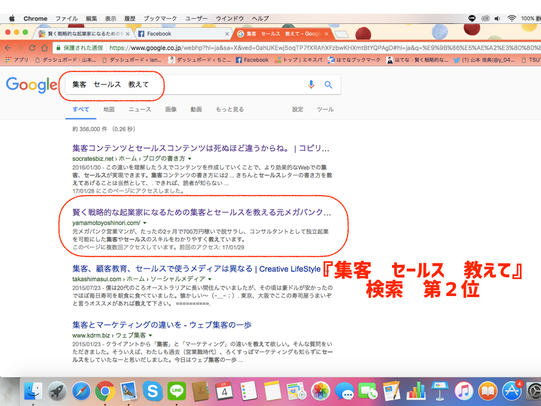This screenshot has height=406, width=541.
Task: Expand arrow beside www.kdrm.biz result URL
Action: (151, 336)
